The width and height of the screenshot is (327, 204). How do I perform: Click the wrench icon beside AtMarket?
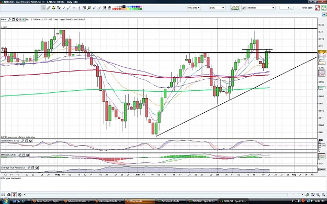pyautogui.click(x=244, y=8)
